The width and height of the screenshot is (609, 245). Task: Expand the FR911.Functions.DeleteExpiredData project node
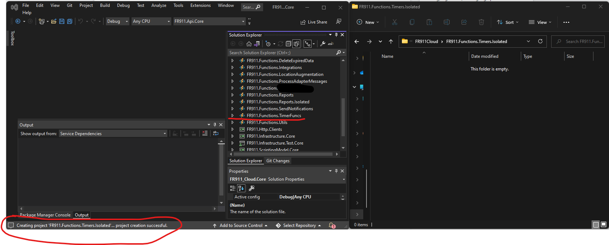[232, 61]
